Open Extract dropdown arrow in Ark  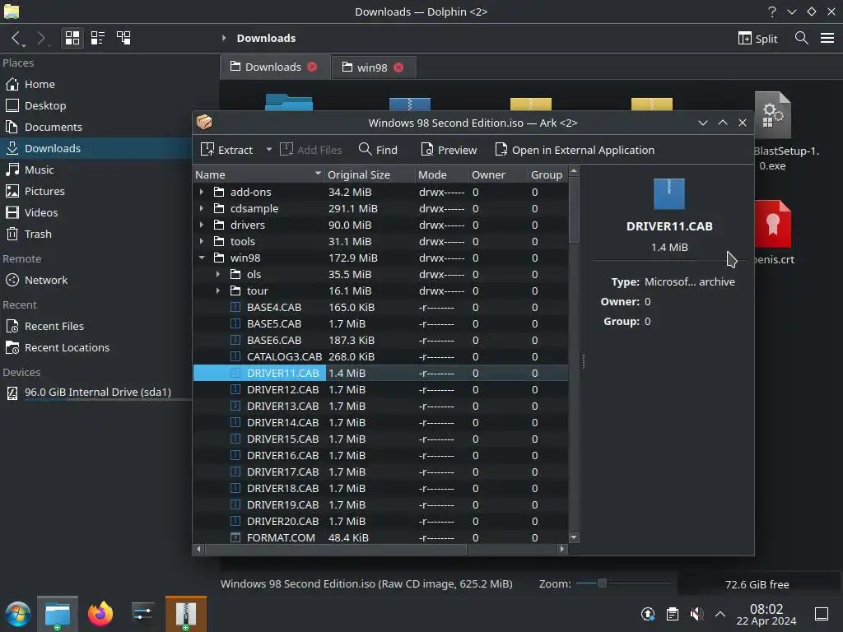click(269, 150)
